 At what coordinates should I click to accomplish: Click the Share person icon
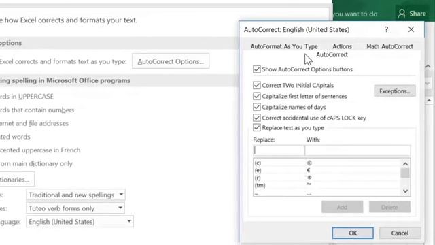(x=402, y=14)
